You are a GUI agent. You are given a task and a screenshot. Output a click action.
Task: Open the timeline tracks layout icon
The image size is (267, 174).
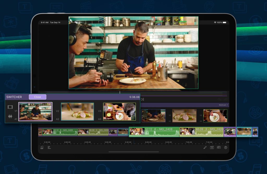49,147
